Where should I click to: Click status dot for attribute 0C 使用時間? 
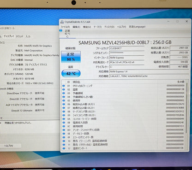pos(64,126)
